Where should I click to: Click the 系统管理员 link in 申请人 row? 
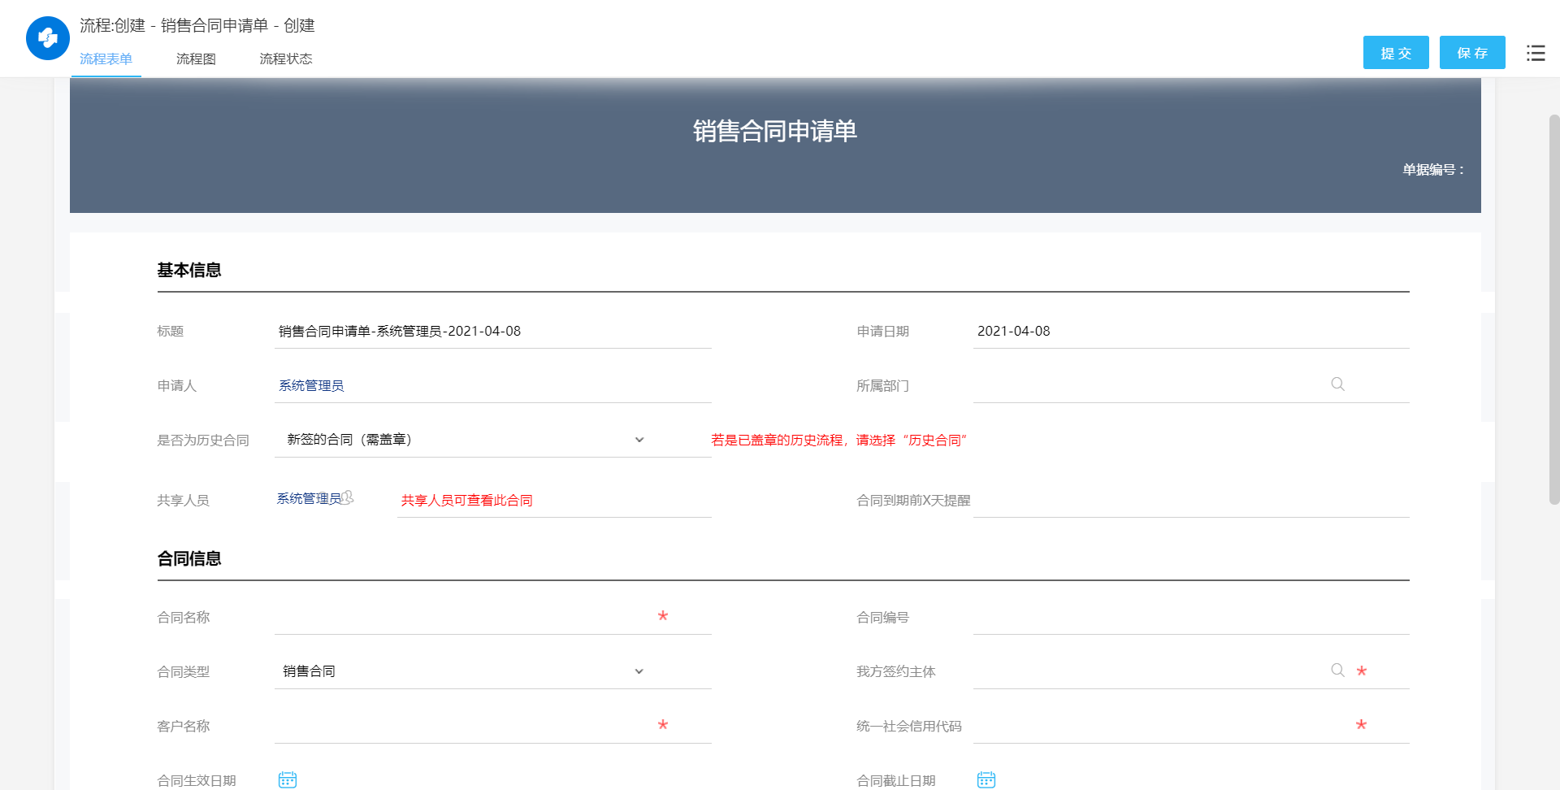[x=311, y=385]
